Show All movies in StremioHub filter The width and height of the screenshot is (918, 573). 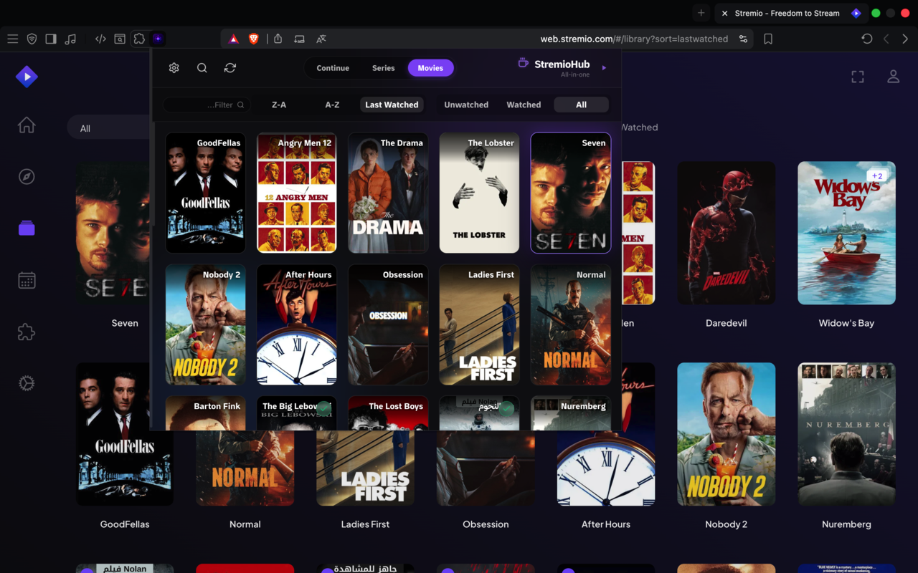point(581,105)
